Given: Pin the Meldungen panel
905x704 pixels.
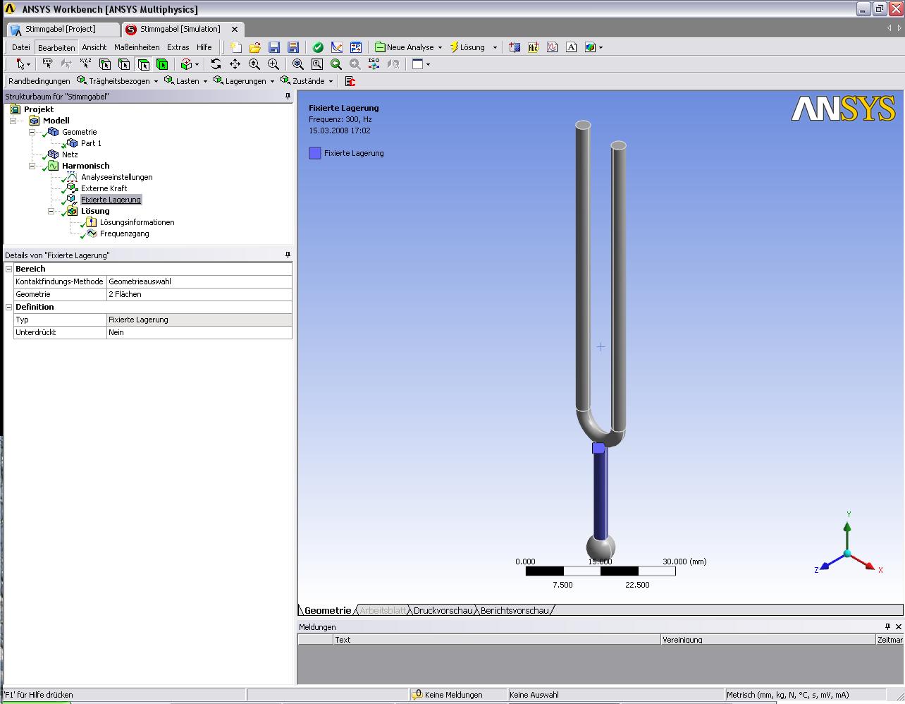Looking at the screenshot, I should point(887,626).
